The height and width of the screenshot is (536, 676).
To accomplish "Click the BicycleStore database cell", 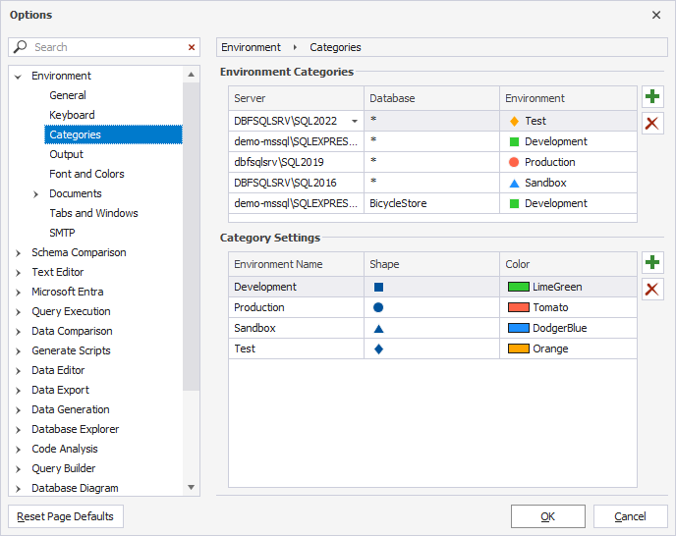I will 431,203.
